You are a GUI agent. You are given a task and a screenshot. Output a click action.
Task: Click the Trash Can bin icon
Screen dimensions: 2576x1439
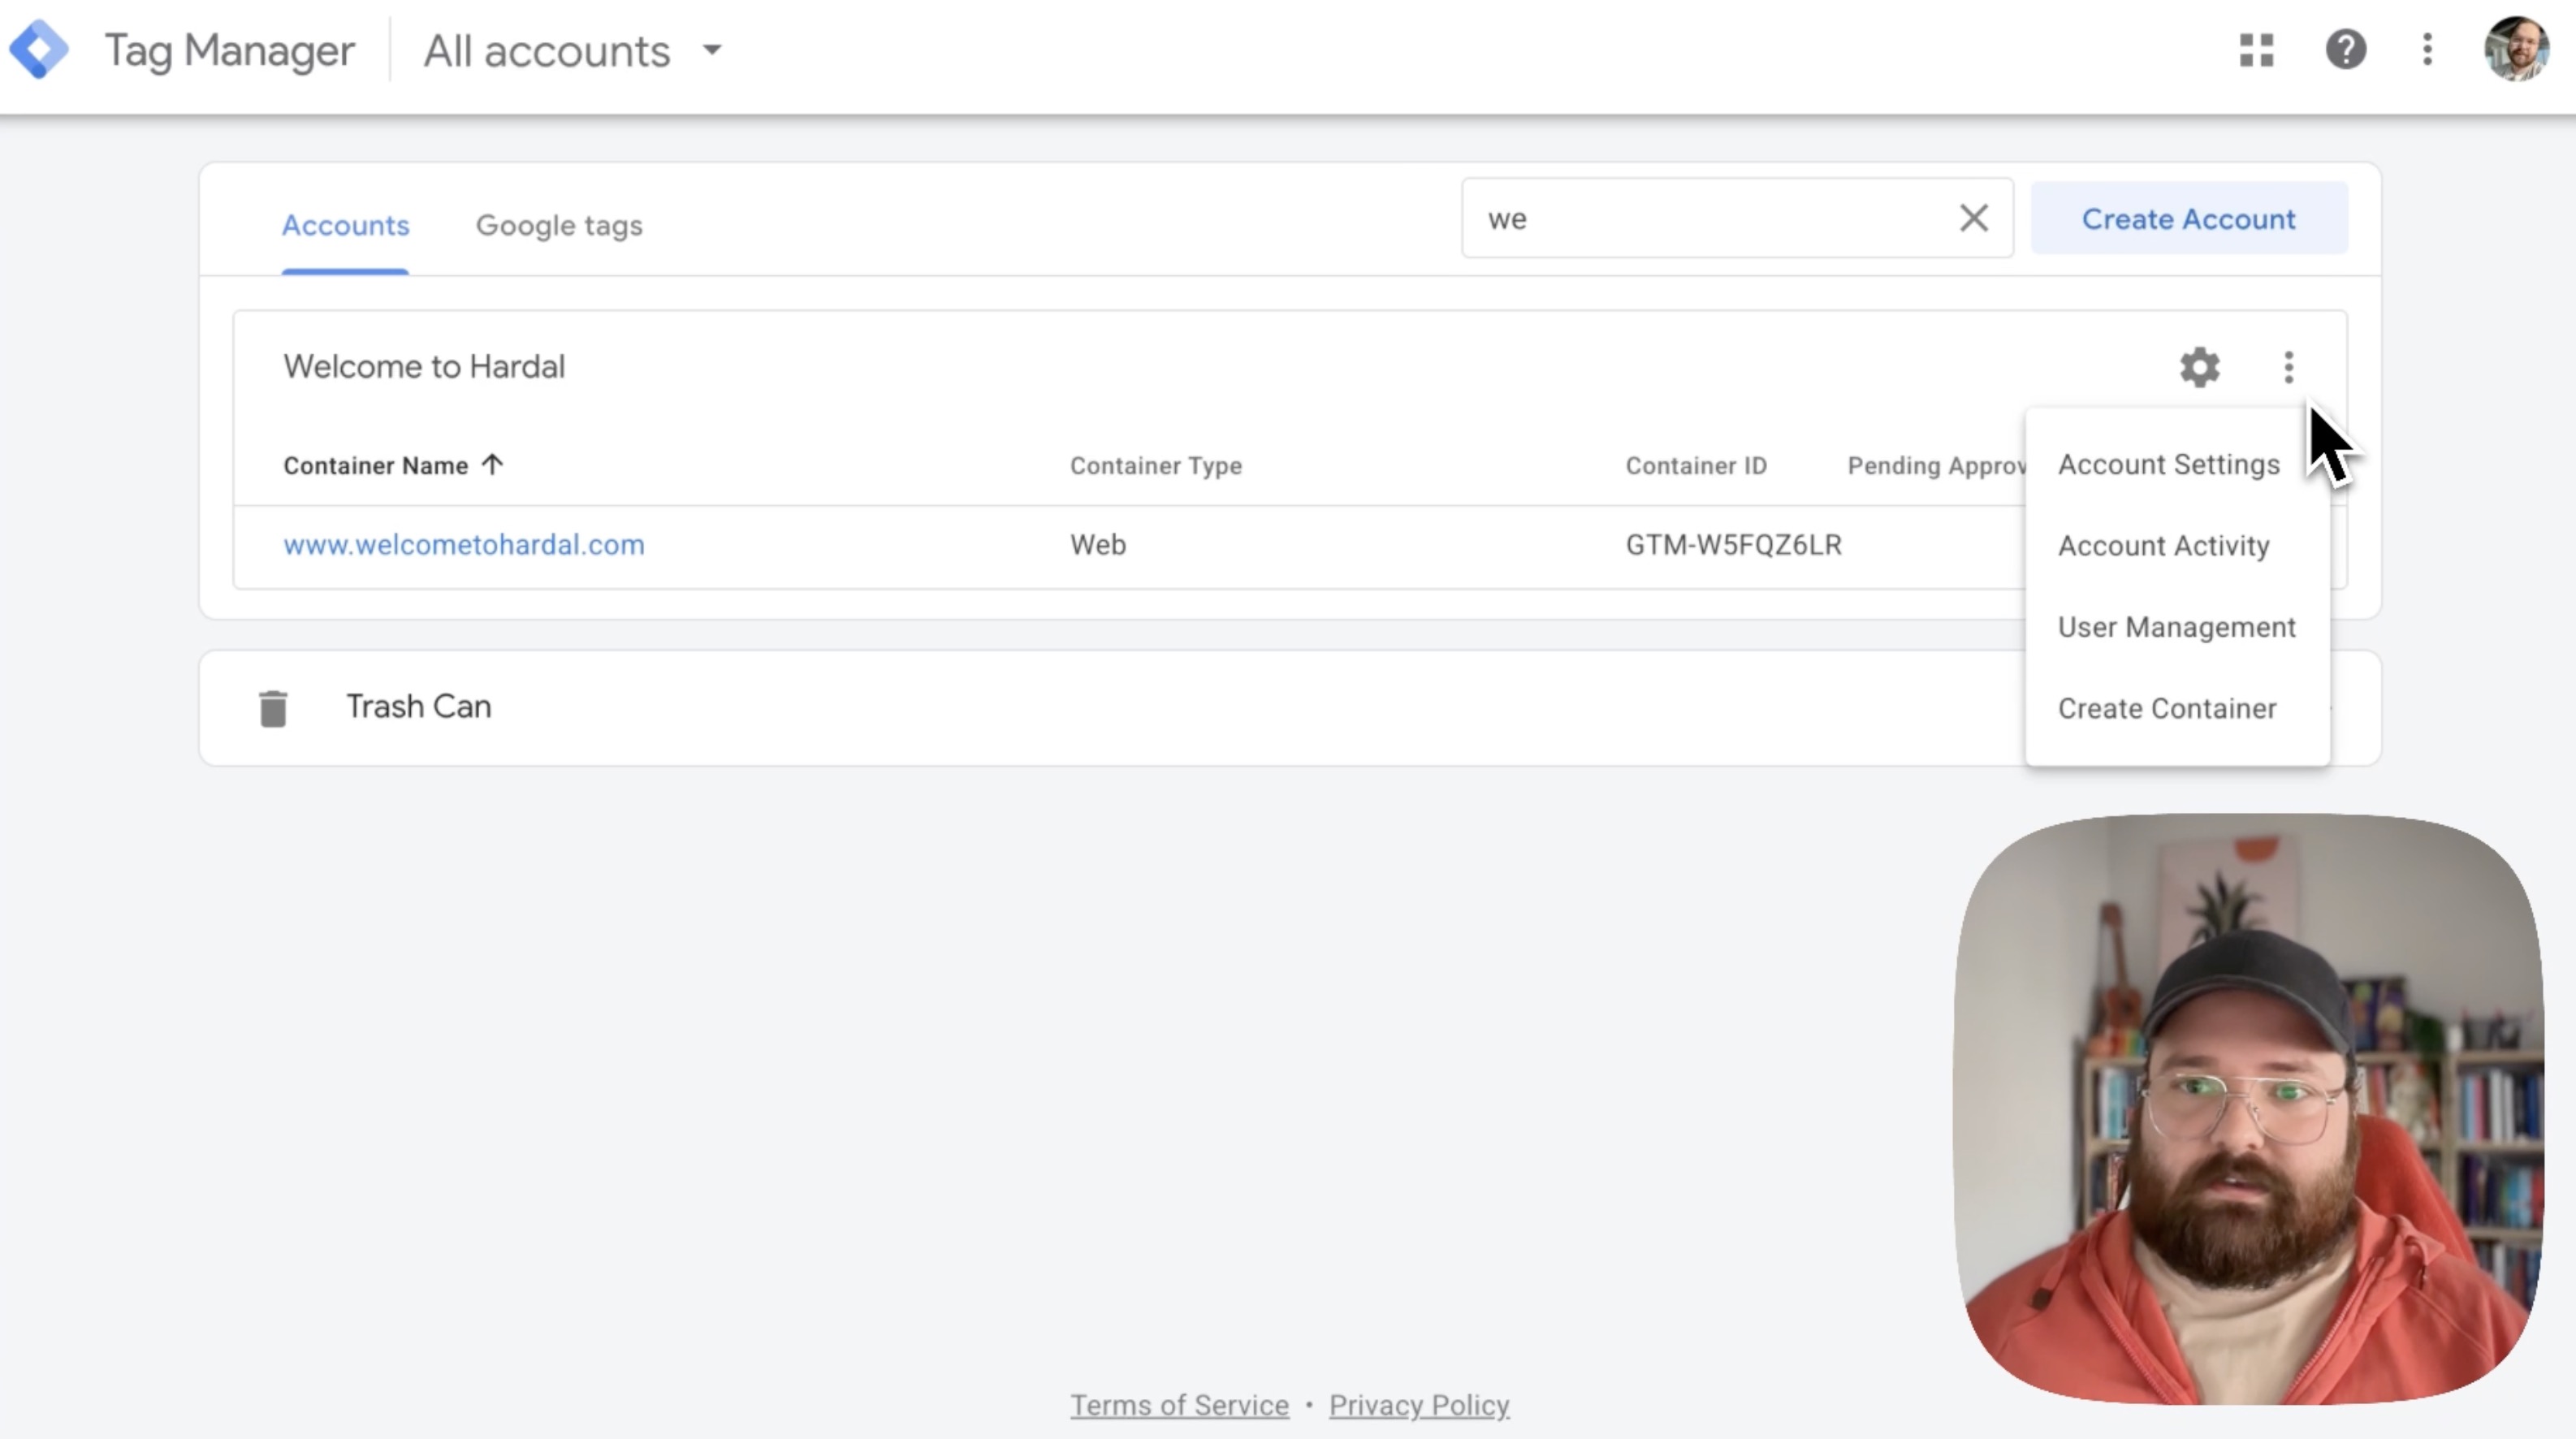tap(273, 708)
